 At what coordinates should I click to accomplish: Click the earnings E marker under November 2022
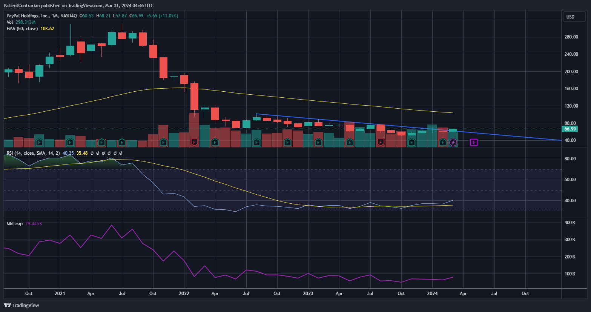[287, 143]
